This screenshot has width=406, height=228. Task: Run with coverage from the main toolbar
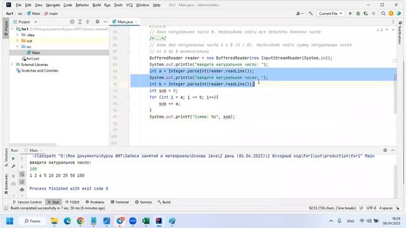point(365,13)
